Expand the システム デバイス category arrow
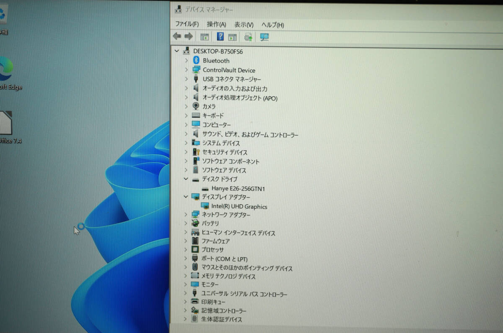 186,143
